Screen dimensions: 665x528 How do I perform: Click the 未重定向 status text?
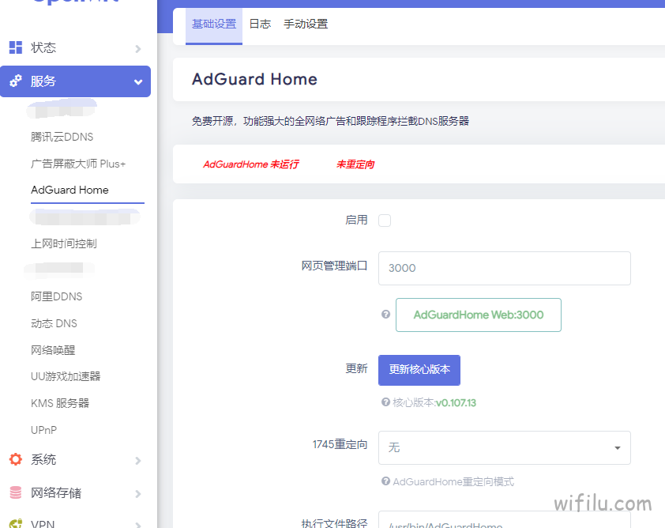coord(355,164)
